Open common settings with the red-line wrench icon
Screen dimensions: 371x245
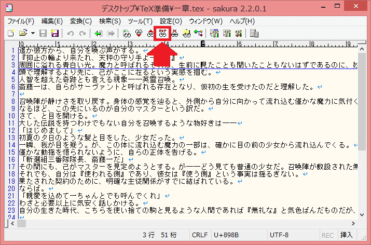pyautogui.click(x=239, y=33)
